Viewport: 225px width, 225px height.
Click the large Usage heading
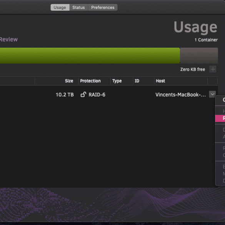click(195, 27)
